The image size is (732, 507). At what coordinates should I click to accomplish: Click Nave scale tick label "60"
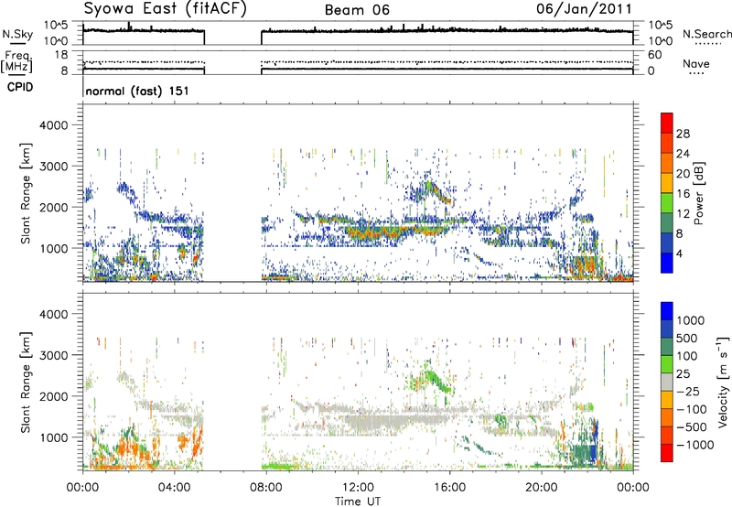click(654, 55)
